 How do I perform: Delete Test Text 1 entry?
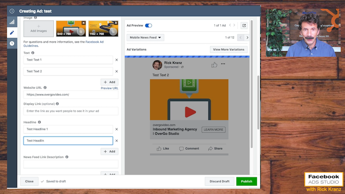coord(116,60)
